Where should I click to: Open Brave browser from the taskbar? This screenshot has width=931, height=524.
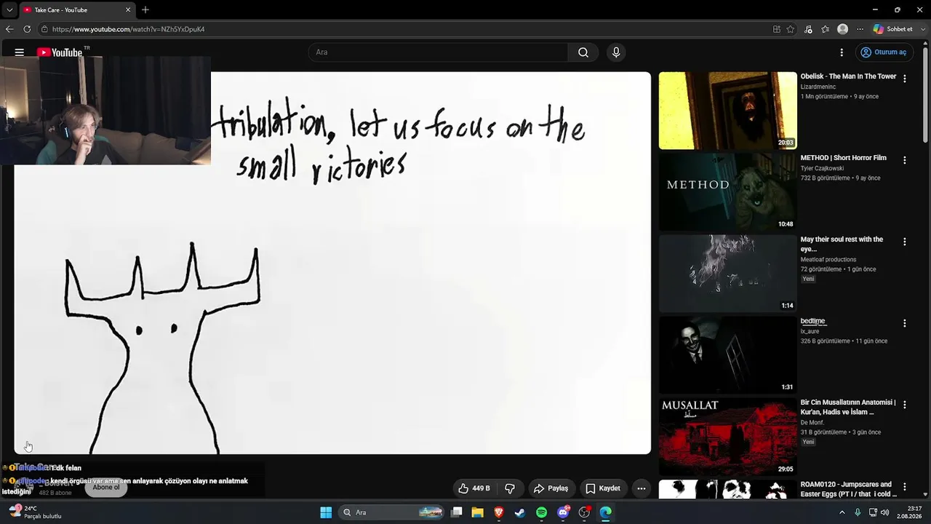tap(499, 512)
